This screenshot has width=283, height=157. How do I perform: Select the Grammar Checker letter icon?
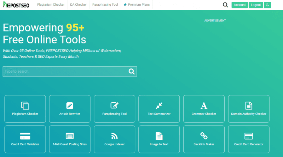[x=204, y=105]
